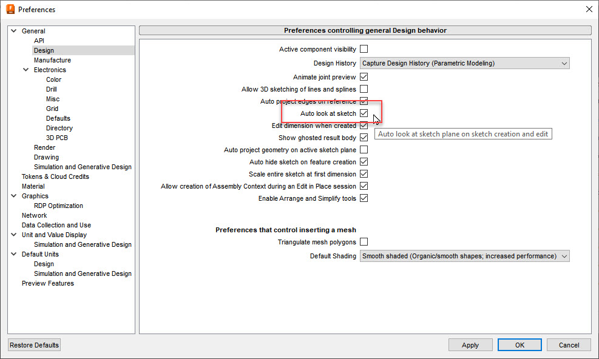Open Tokens & Cloud Credits
Viewport: 599px width, 359px height.
tap(55, 176)
